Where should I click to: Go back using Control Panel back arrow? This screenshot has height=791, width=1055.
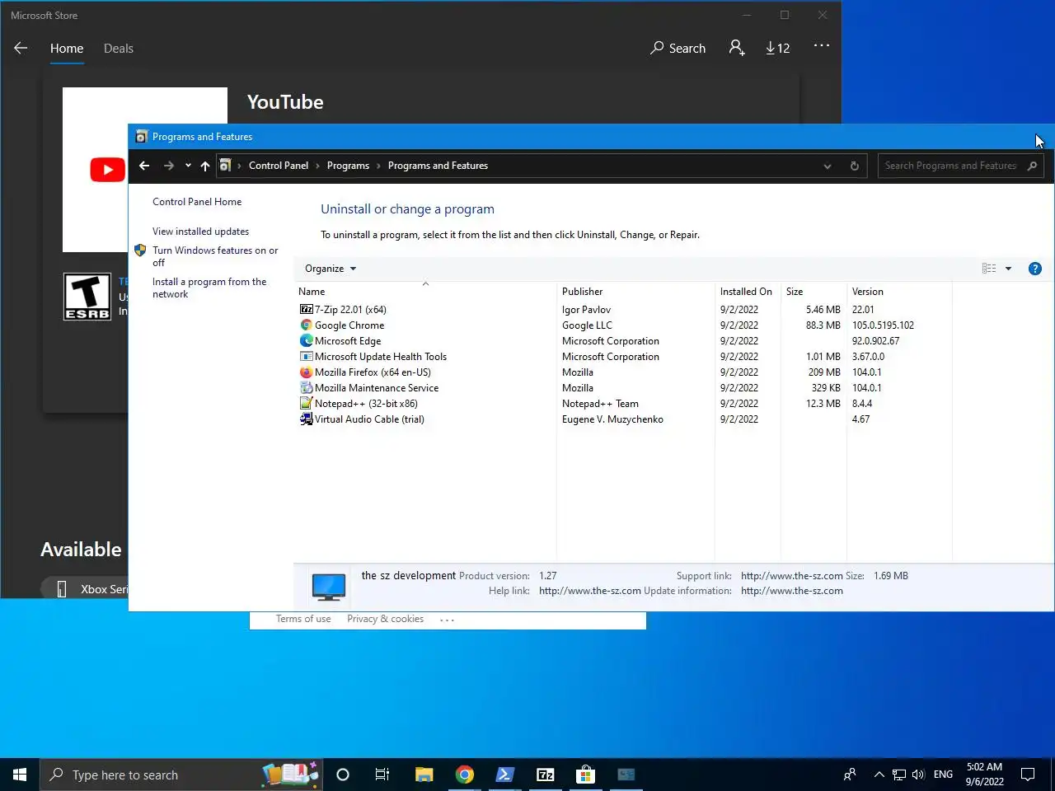[x=144, y=166]
